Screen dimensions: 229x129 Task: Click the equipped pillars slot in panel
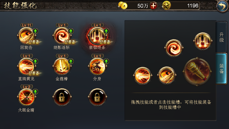203,41
